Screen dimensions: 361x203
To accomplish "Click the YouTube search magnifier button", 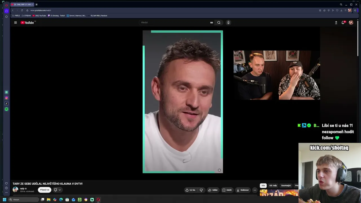I will coord(219,23).
